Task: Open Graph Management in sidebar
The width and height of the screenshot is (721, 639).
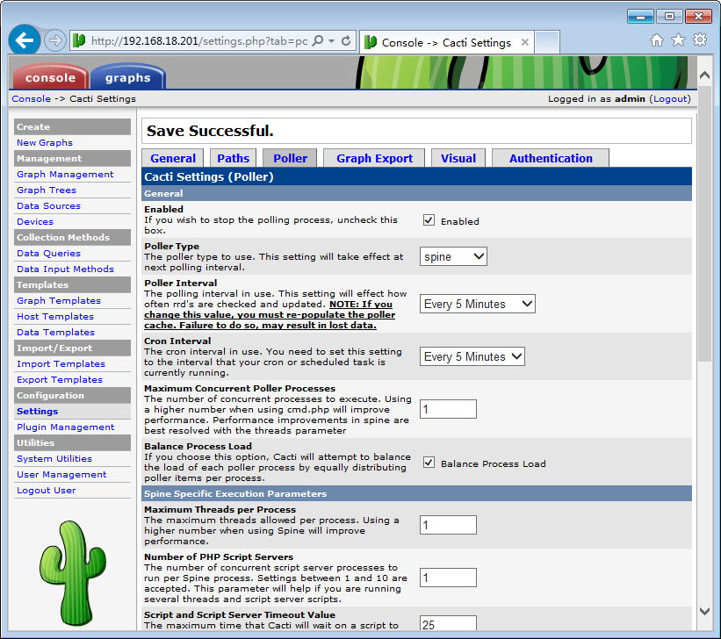Action: [65, 174]
